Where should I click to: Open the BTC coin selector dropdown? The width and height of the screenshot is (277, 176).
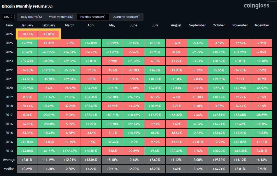pyautogui.click(x=8, y=17)
